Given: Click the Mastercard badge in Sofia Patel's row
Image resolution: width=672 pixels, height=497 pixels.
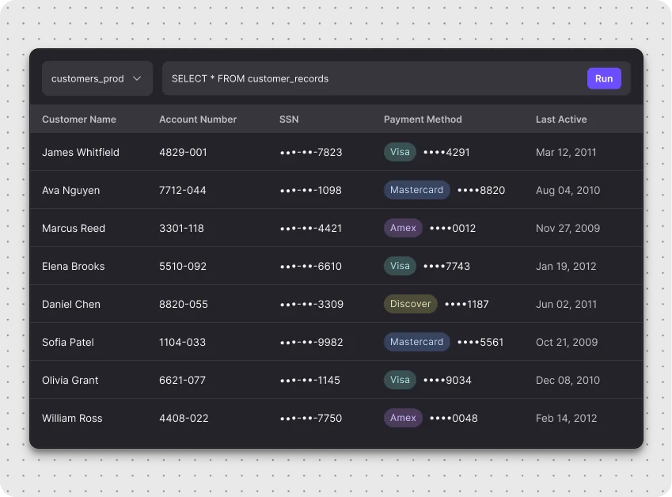Looking at the screenshot, I should coord(416,342).
